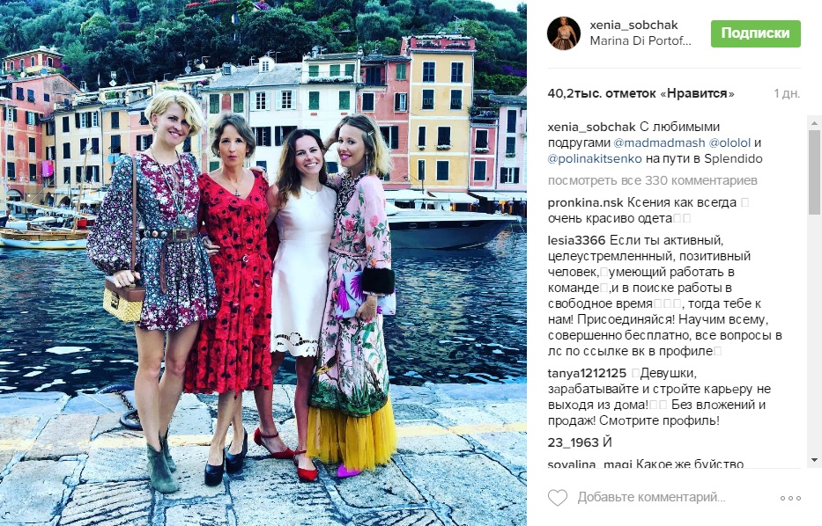Click the Добавьте комментарий input field
Screen dimensions: 822x526
tap(652, 497)
